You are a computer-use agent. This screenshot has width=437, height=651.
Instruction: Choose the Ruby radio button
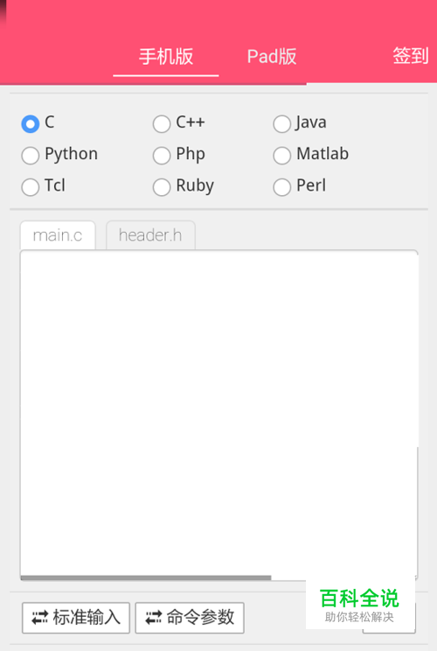point(162,187)
